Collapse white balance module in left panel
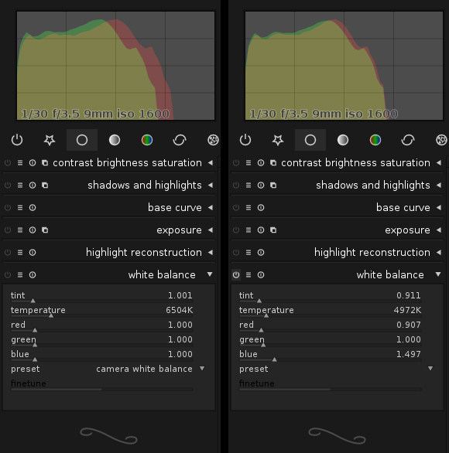This screenshot has width=449, height=453. coord(210,274)
